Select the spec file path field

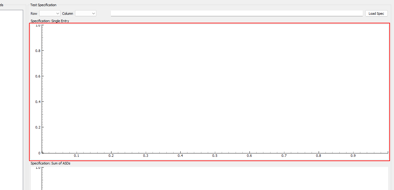point(237,13)
